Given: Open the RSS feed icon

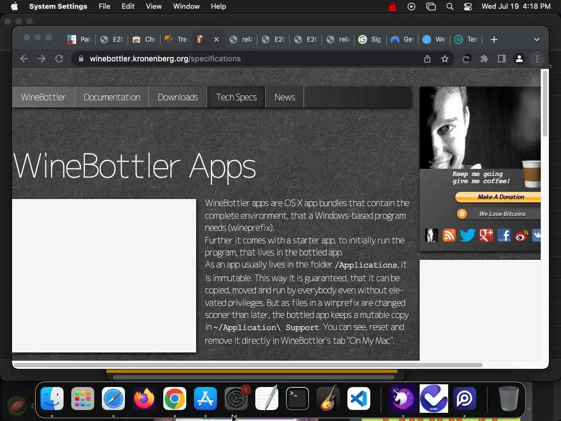Looking at the screenshot, I should click(x=449, y=235).
